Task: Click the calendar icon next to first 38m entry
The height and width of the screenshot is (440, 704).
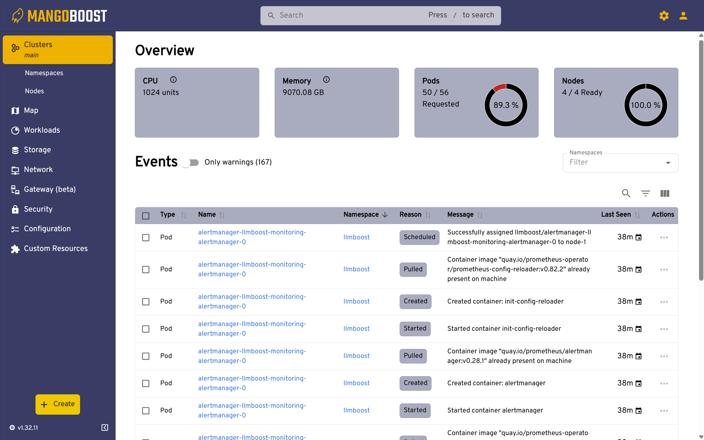Action: click(638, 237)
